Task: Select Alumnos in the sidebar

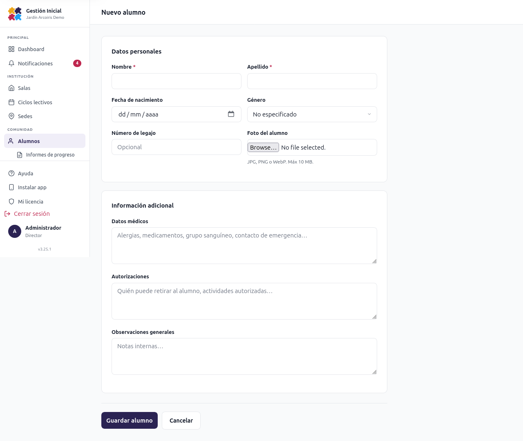Action: (x=45, y=141)
